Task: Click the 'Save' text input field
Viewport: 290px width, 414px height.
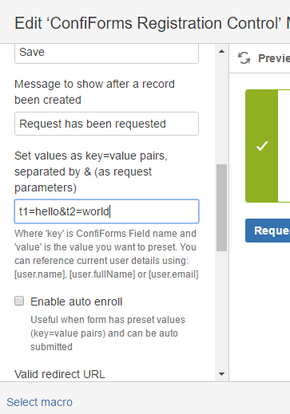Action: pos(106,53)
